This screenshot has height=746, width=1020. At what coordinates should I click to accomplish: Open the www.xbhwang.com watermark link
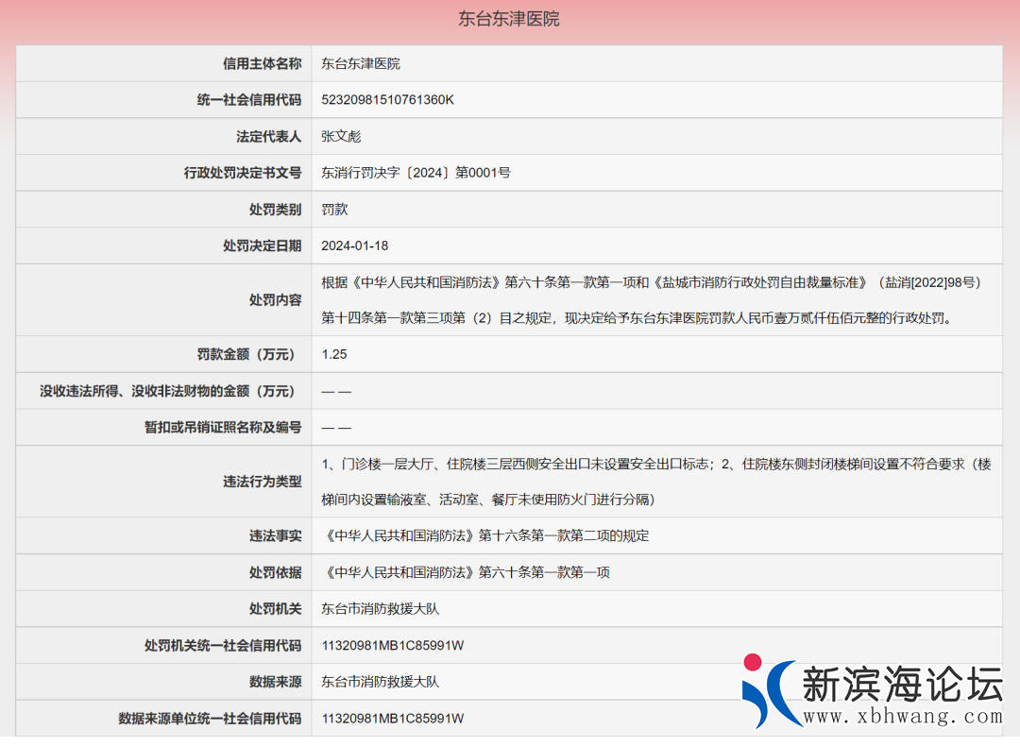tap(902, 717)
